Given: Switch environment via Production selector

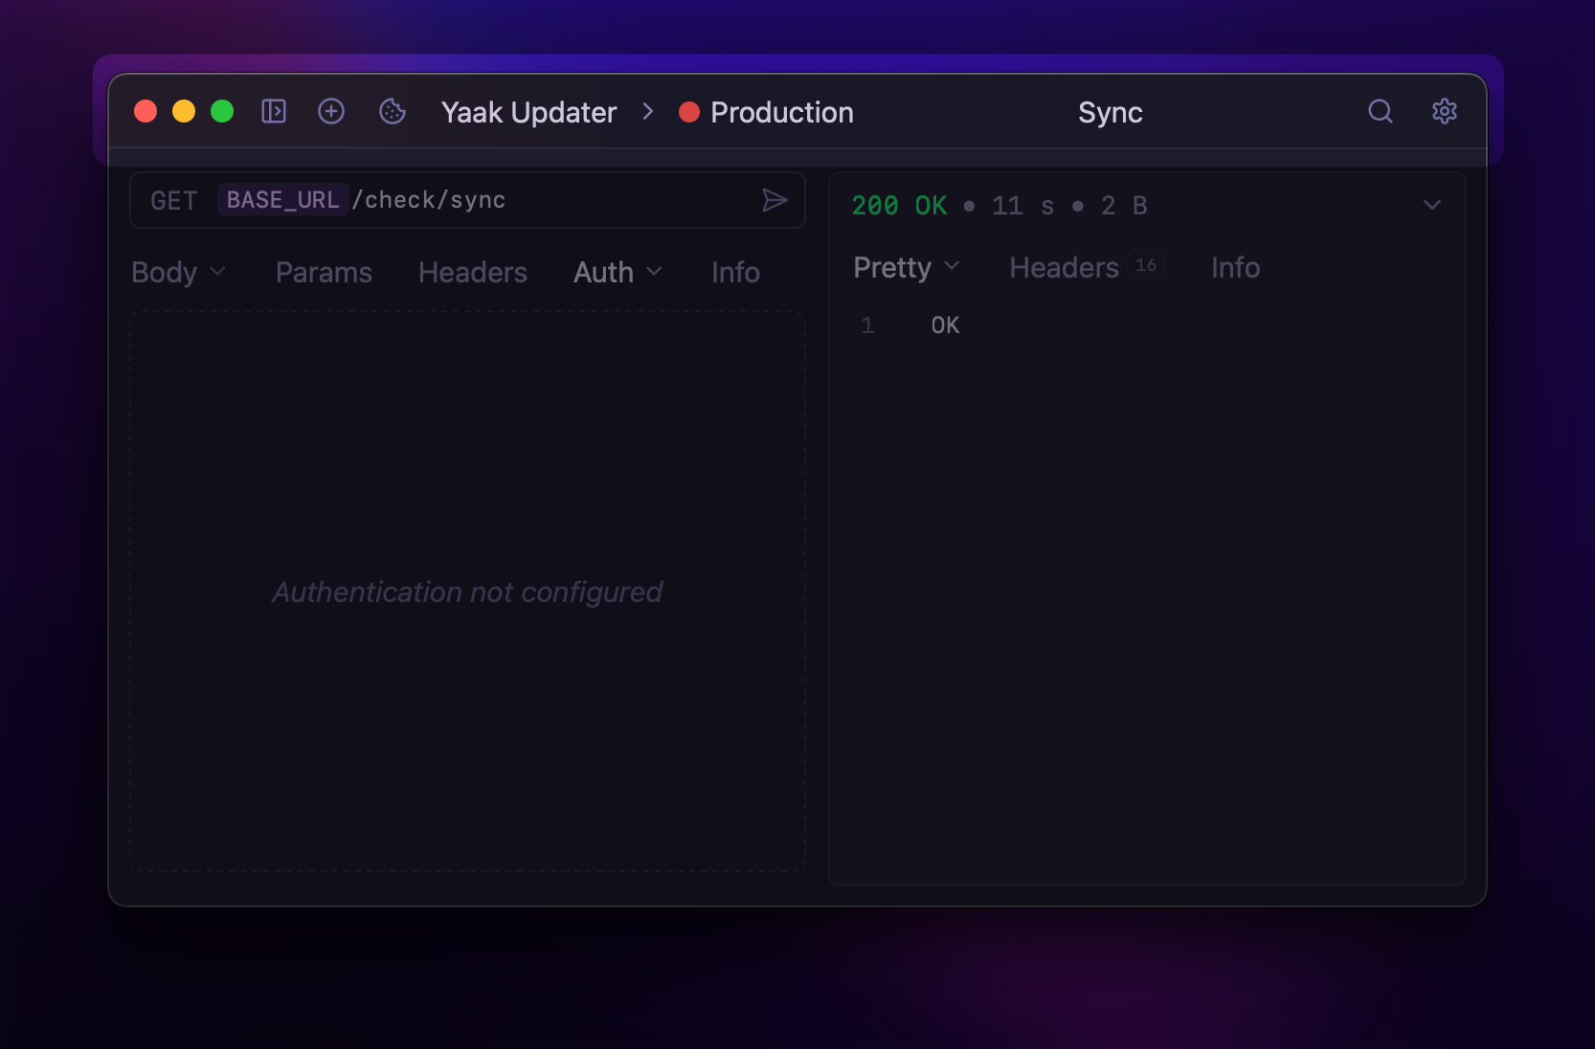Looking at the screenshot, I should [781, 113].
